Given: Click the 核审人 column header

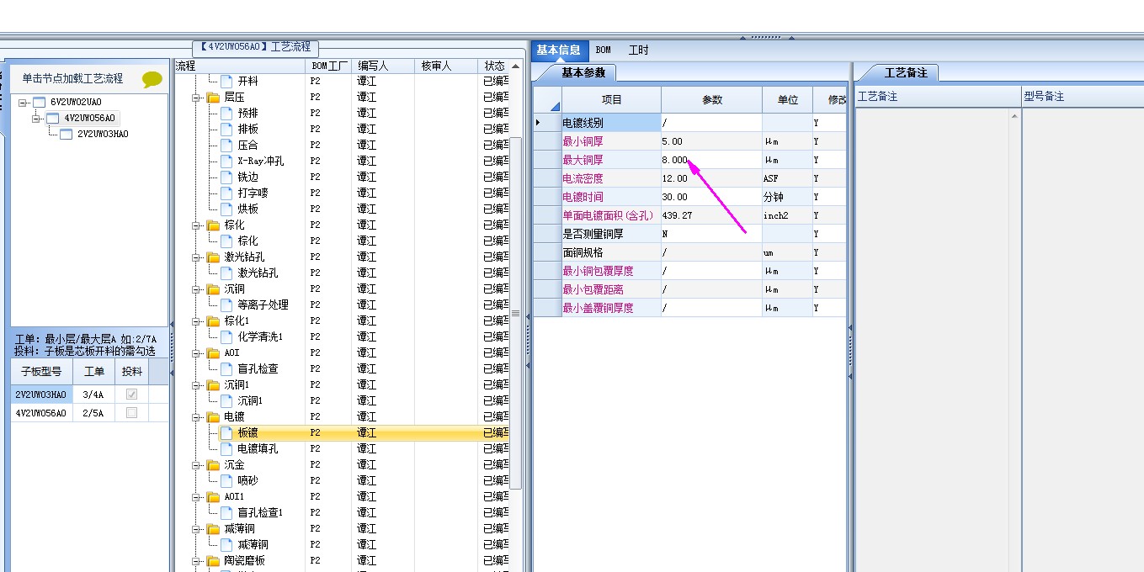Looking at the screenshot, I should (x=447, y=66).
